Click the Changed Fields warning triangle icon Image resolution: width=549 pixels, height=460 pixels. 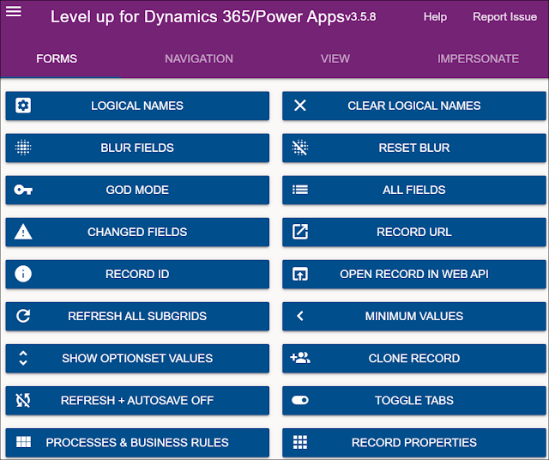point(23,232)
